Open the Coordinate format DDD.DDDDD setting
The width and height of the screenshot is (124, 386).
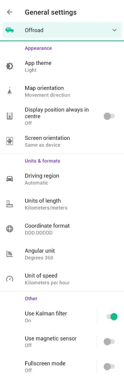(62, 229)
